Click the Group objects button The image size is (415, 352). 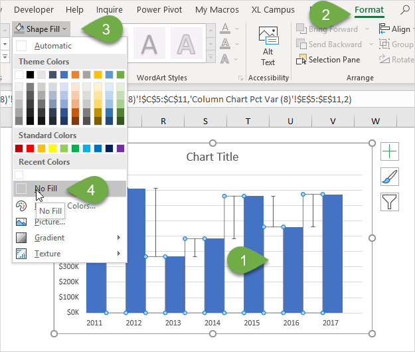click(396, 44)
